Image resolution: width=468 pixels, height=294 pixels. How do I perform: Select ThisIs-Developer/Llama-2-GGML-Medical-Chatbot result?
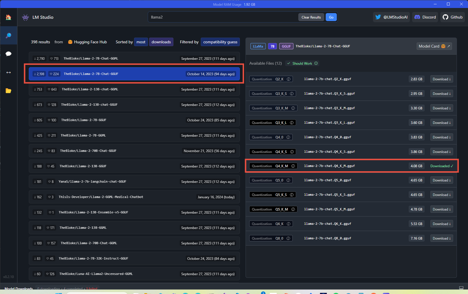[134, 197]
